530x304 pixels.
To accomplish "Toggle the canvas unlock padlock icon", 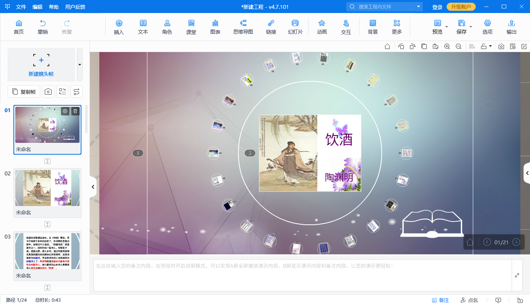I will tap(484, 46).
